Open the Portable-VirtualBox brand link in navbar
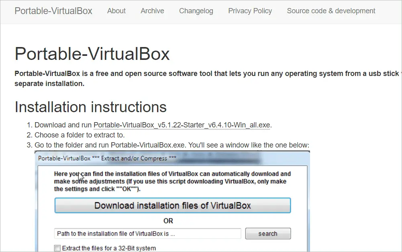Image resolution: width=402 pixels, height=252 pixels. tap(53, 11)
